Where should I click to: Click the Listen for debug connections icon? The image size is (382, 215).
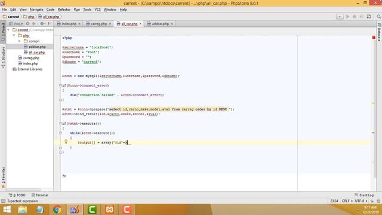point(362,17)
